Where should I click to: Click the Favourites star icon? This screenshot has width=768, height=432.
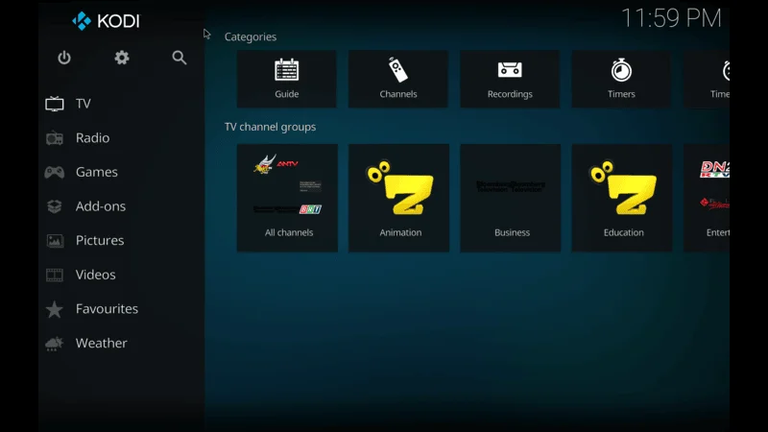[x=55, y=309]
